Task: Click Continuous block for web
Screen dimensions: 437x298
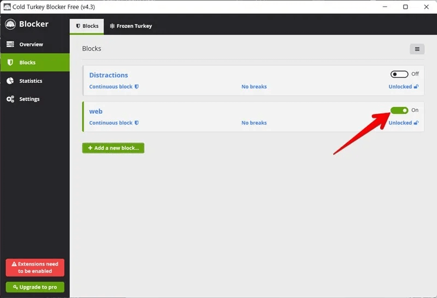Action: [114, 123]
